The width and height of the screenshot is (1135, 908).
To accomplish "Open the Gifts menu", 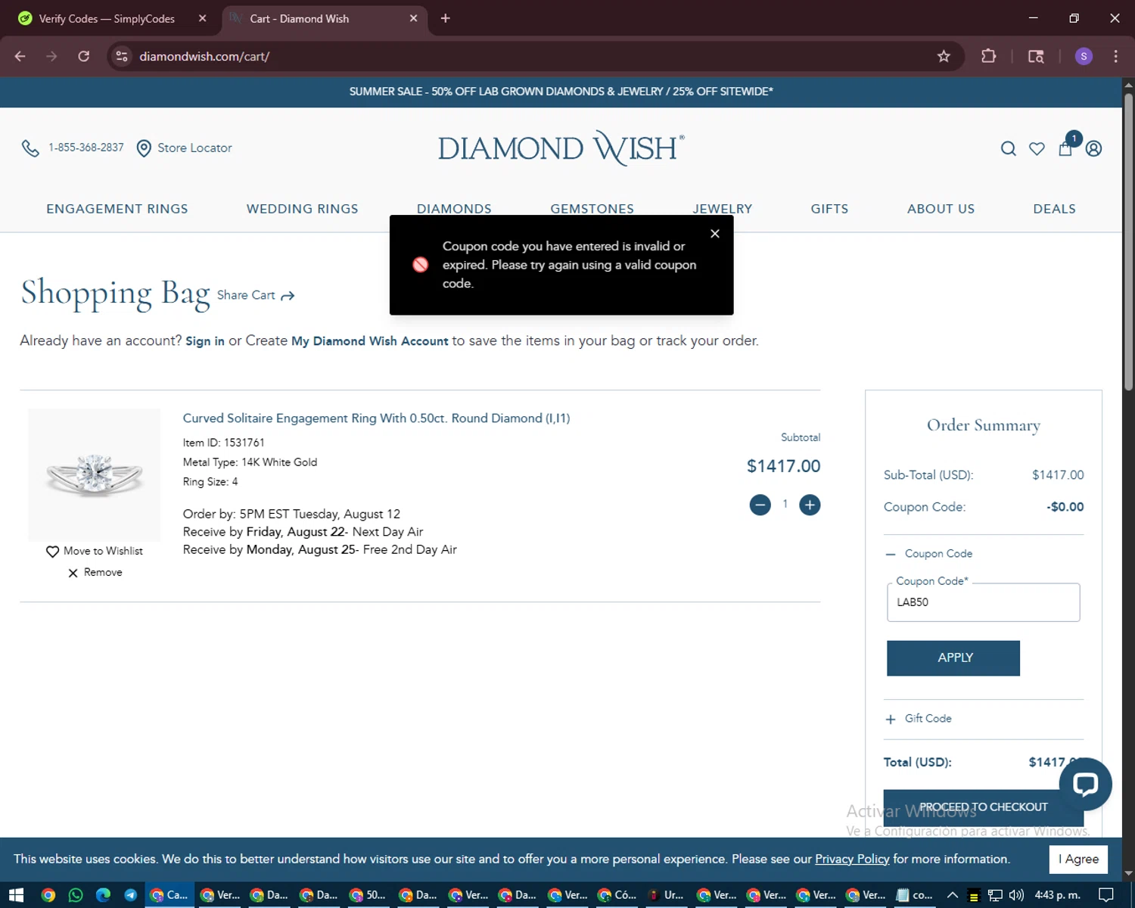I will click(x=829, y=209).
